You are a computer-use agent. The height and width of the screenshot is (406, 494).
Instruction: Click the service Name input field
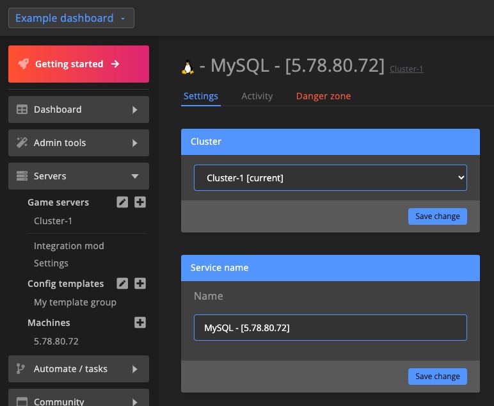tap(330, 327)
